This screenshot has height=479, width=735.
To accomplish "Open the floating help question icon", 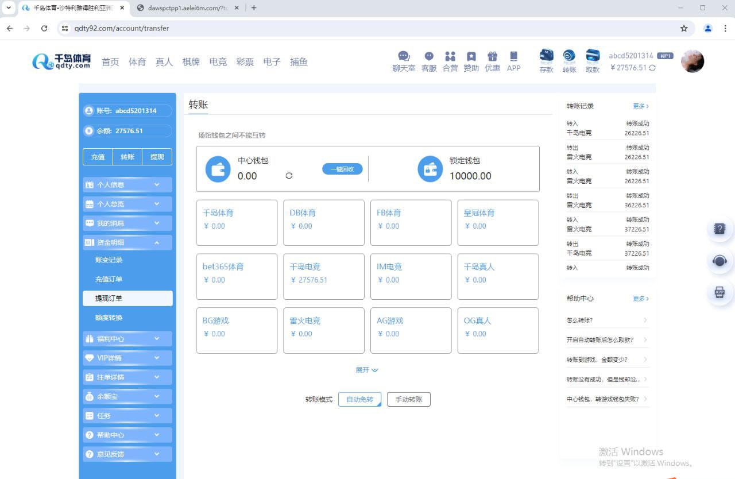I will (x=719, y=229).
